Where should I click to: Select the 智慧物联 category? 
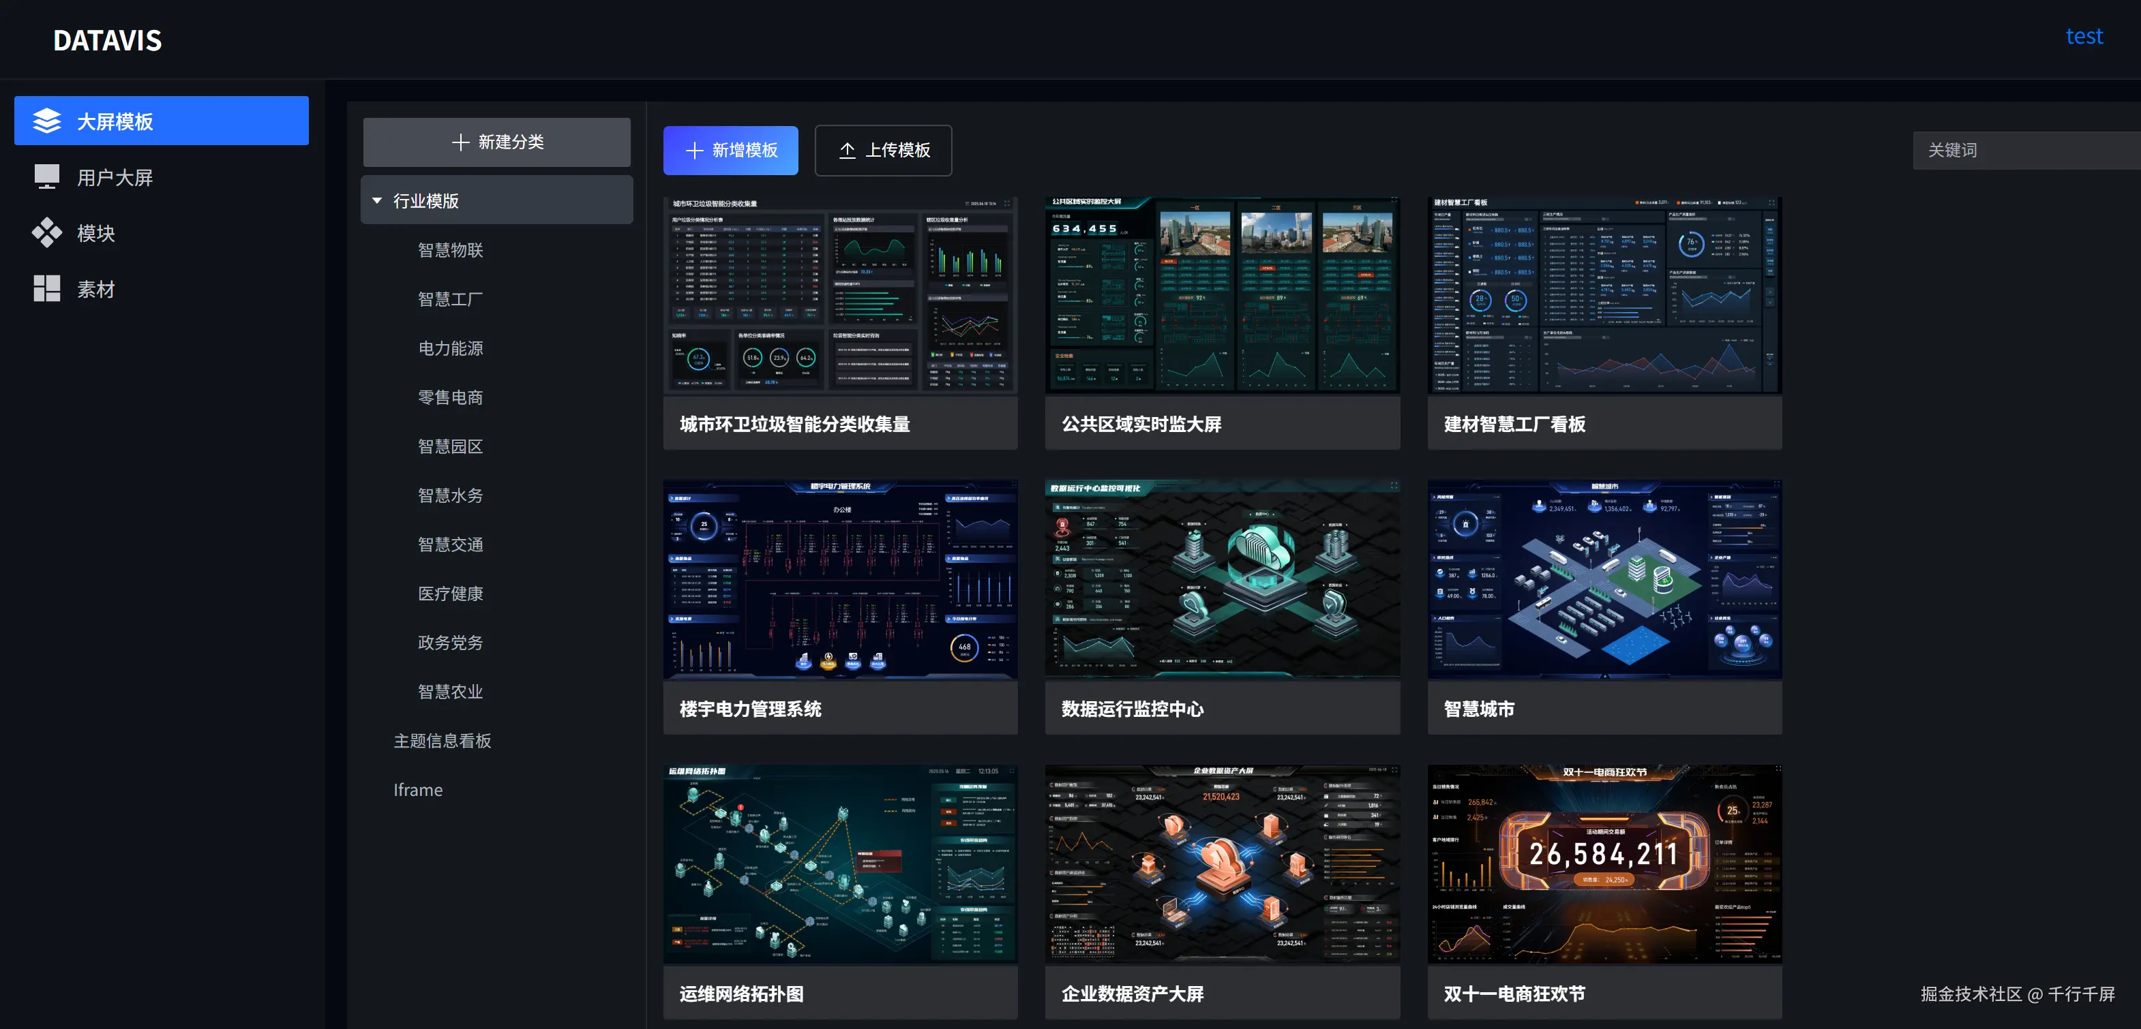click(x=449, y=250)
